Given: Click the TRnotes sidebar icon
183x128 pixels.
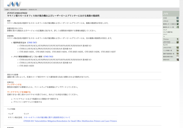Looking at the screenshot, I should click(178, 39).
